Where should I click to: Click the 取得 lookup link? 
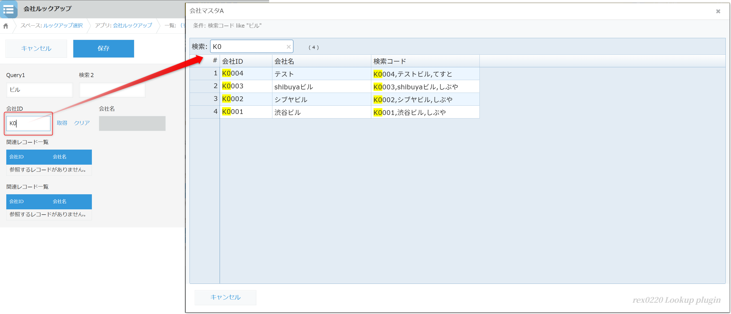pyautogui.click(x=62, y=123)
